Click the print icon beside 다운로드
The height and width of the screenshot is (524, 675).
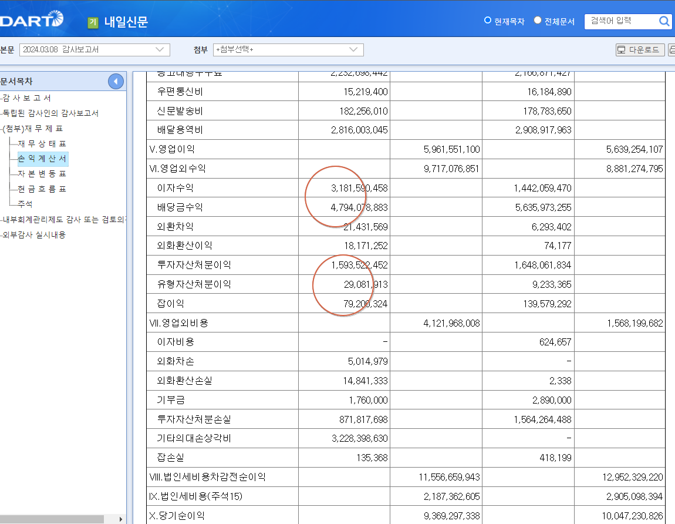click(671, 49)
